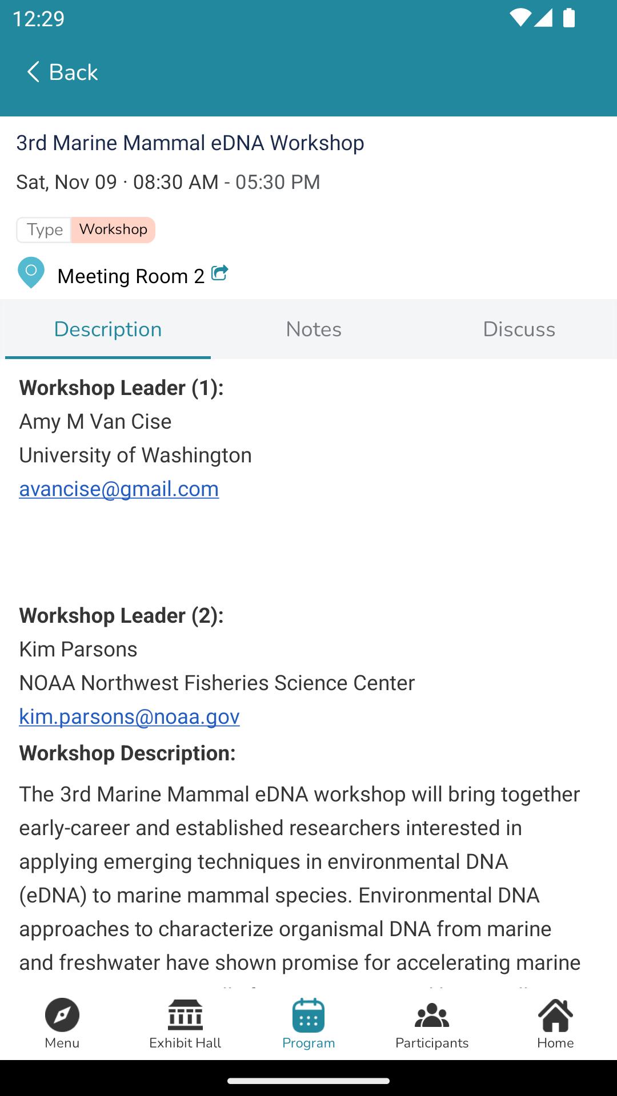
Task: Open the Menu compass icon
Action: tap(62, 1015)
